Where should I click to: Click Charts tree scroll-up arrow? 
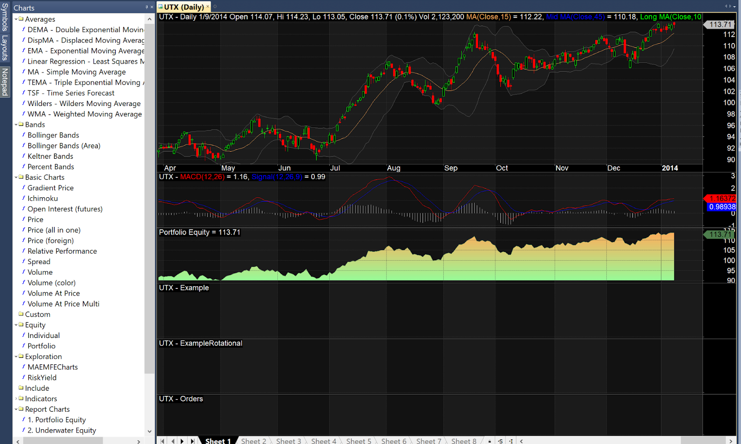[149, 19]
